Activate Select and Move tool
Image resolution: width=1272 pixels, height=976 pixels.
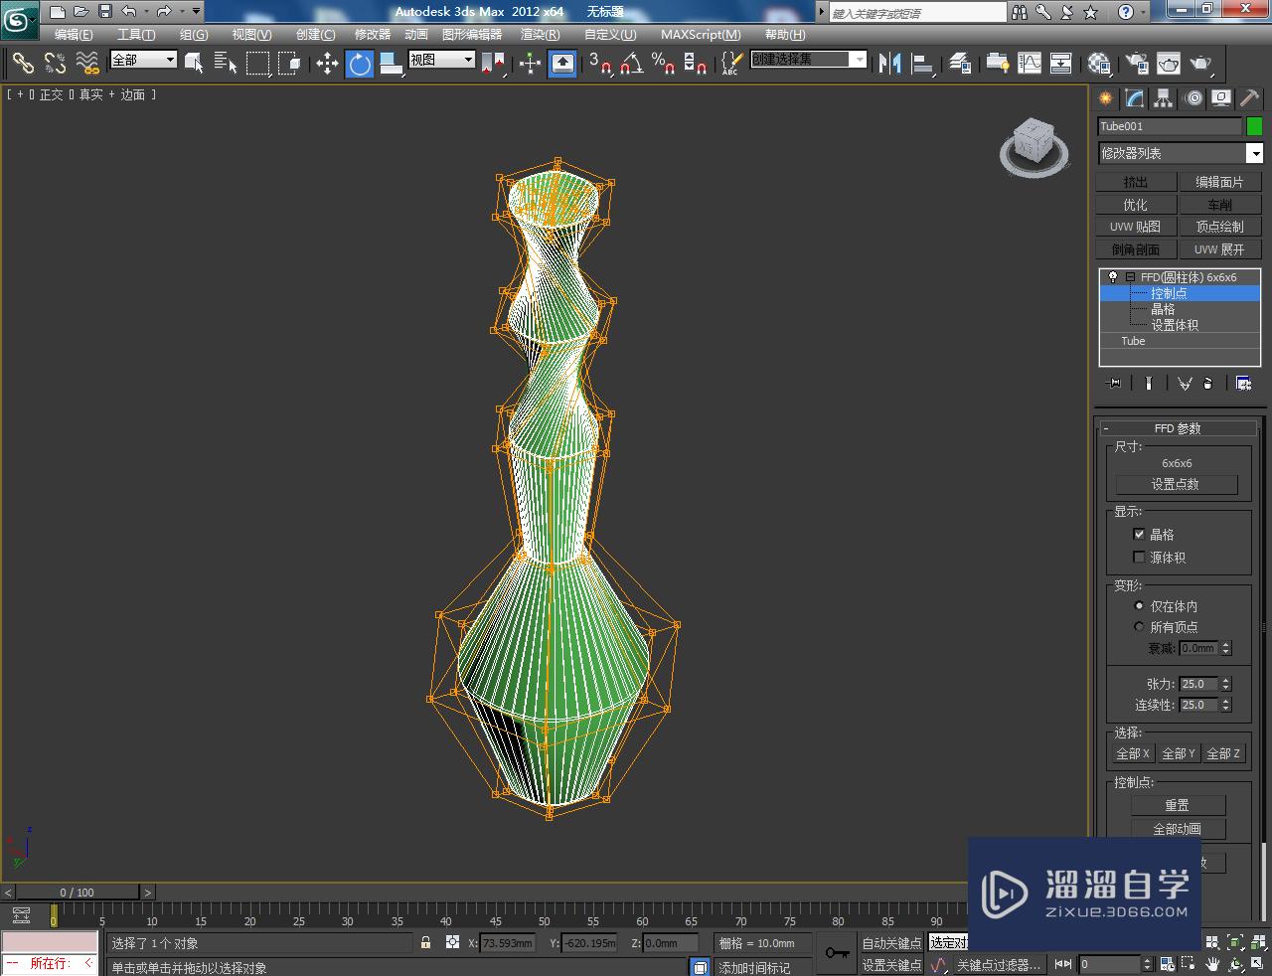point(327,64)
